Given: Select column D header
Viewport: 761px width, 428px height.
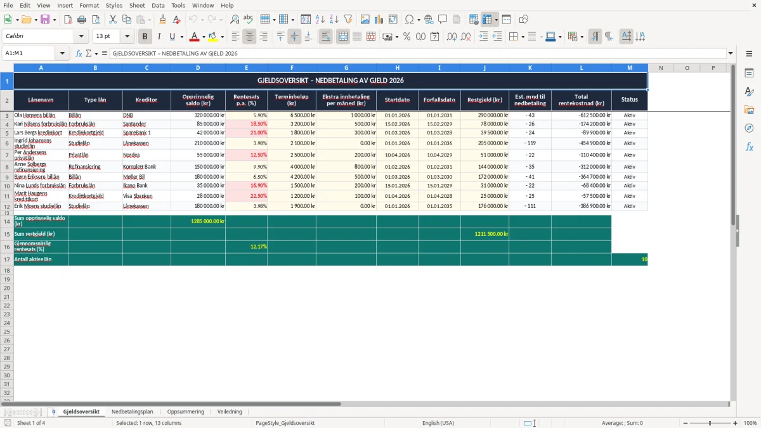Looking at the screenshot, I should [198, 67].
